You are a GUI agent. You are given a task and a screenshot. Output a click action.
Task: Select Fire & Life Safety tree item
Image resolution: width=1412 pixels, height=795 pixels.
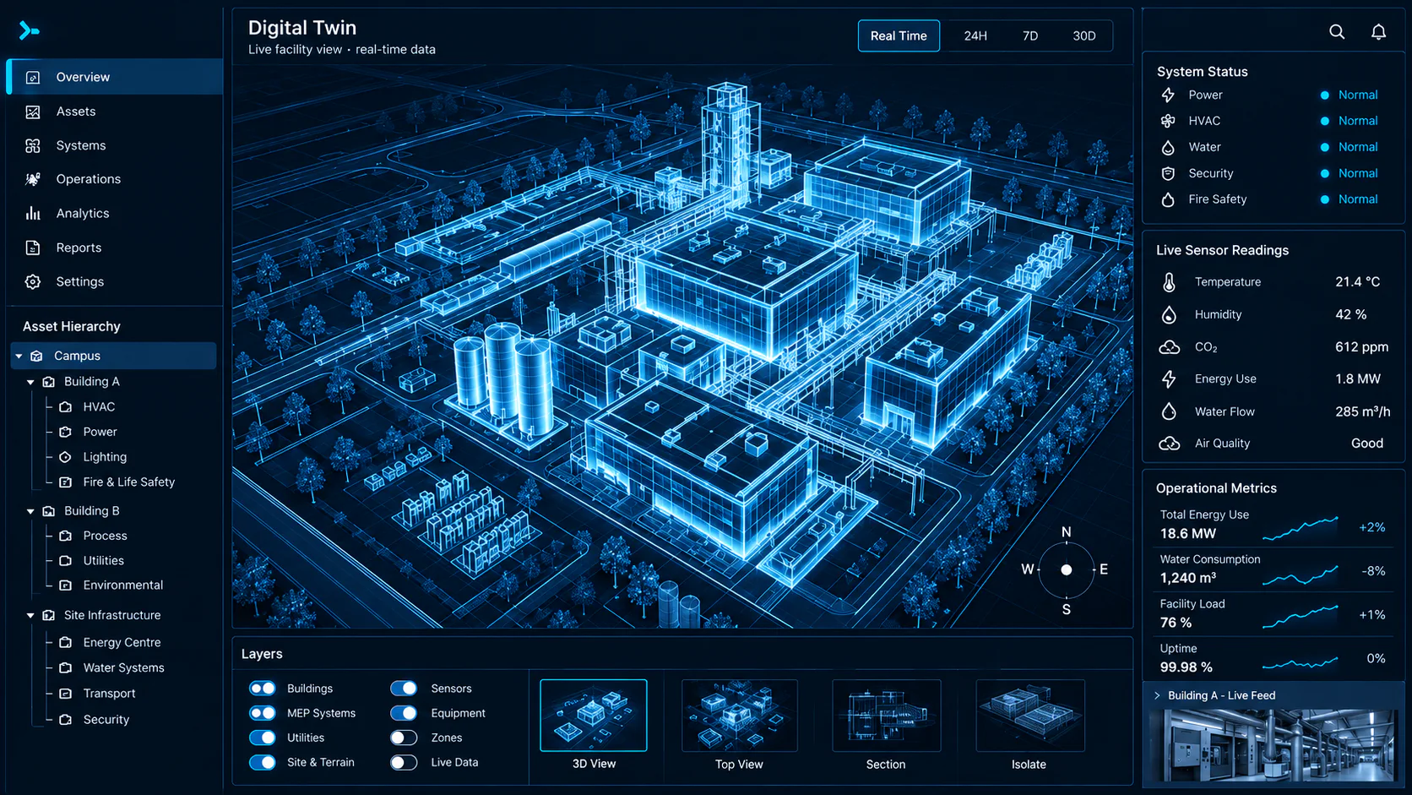pos(128,482)
